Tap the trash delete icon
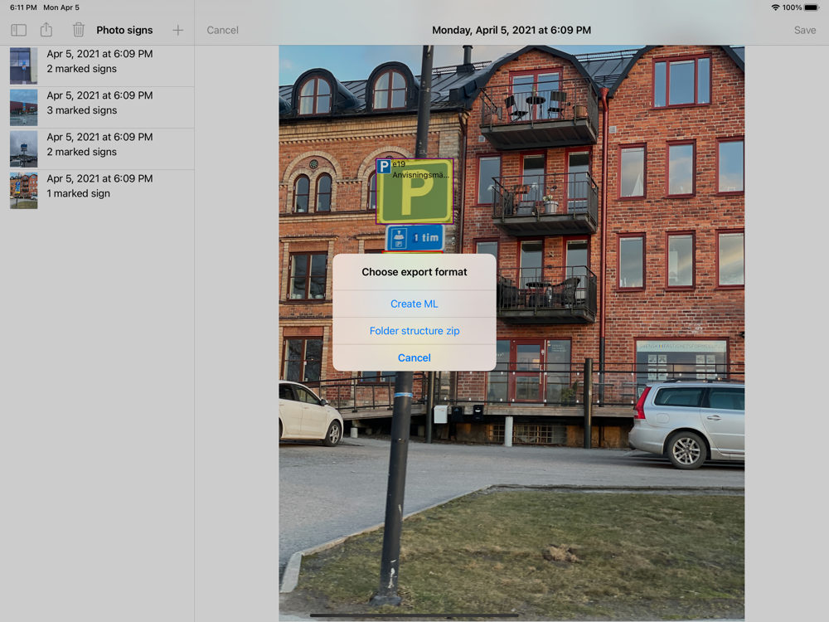Screen dimensions: 829x622 pyautogui.click(x=78, y=30)
